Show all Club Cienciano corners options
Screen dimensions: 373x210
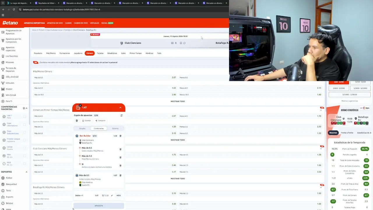click(178, 178)
